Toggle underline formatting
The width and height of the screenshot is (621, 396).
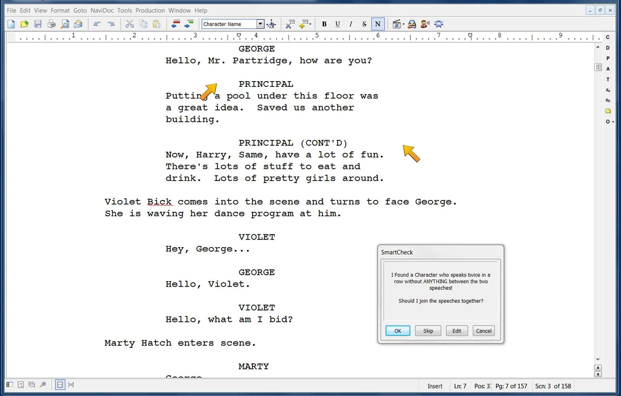pyautogui.click(x=337, y=24)
